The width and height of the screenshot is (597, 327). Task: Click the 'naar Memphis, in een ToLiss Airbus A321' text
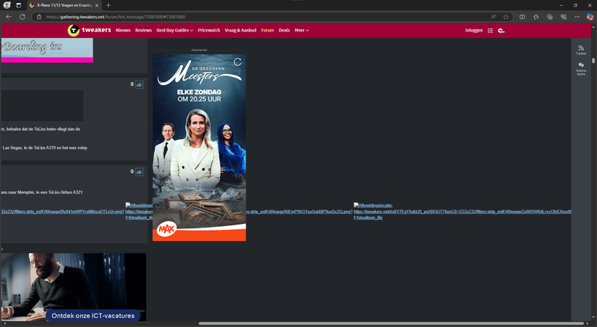(43, 193)
